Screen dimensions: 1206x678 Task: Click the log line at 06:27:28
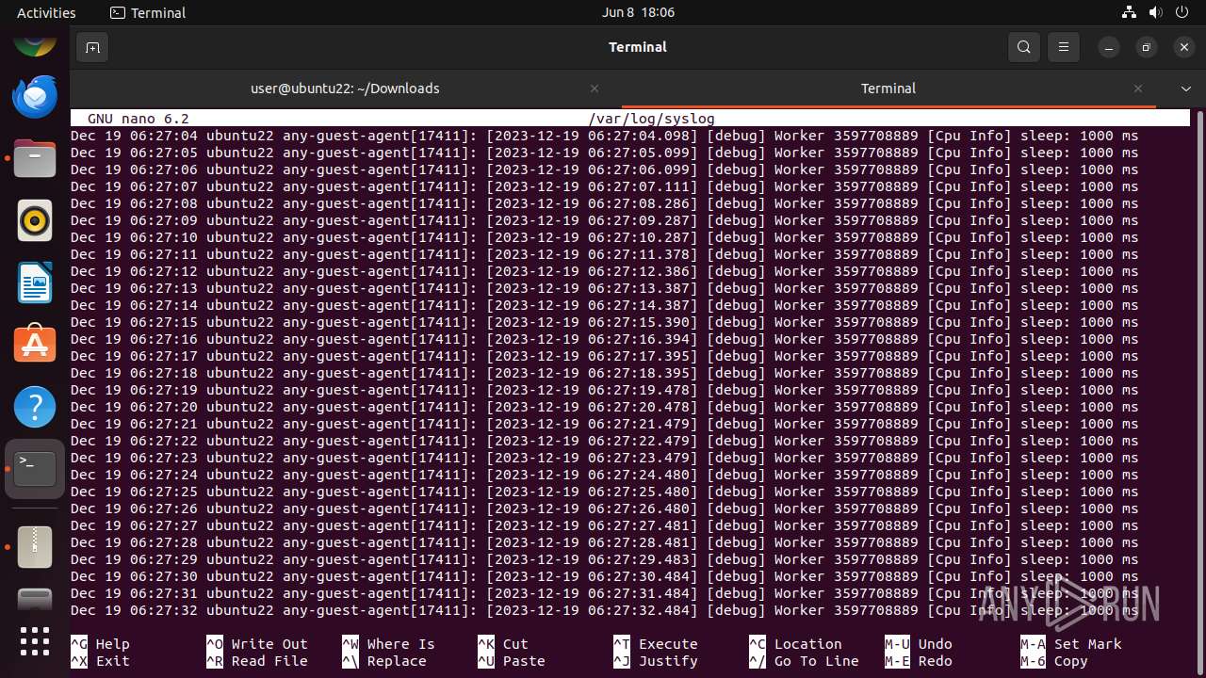(x=605, y=542)
